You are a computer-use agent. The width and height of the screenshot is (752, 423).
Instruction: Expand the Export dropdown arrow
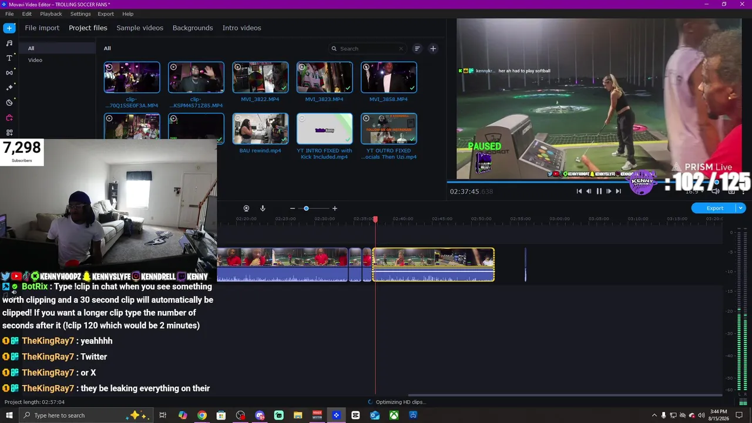tap(741, 208)
